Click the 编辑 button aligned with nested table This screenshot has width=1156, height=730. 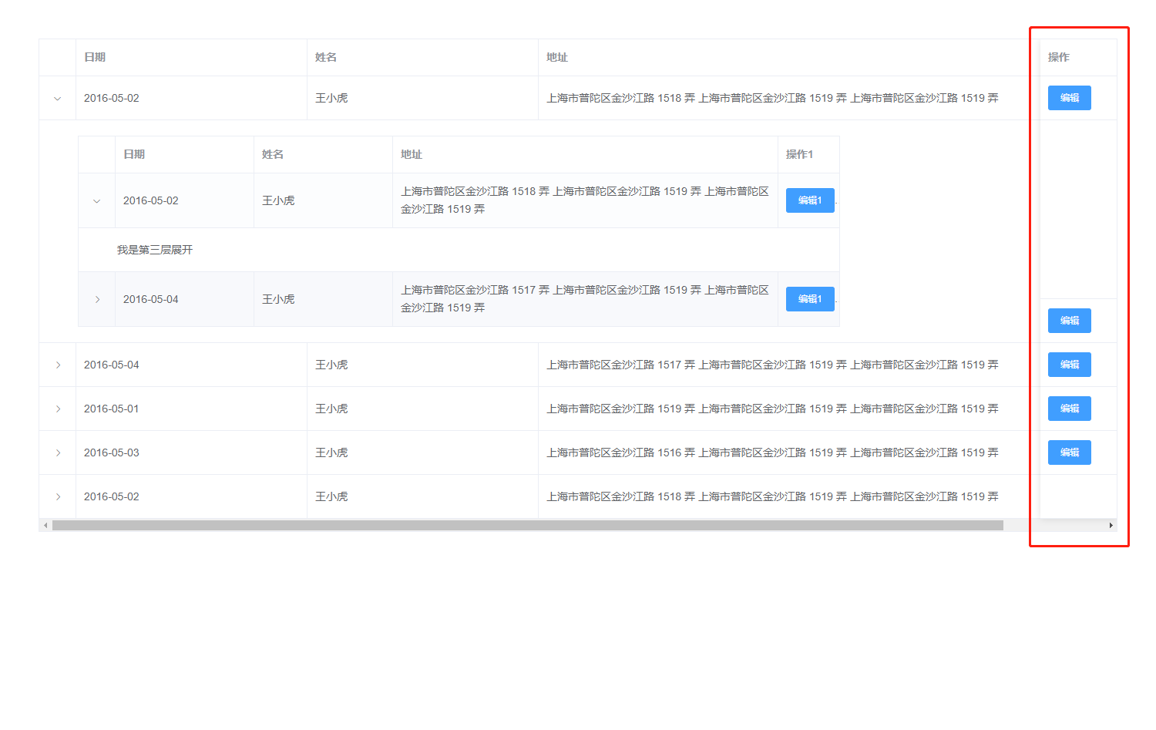point(1069,321)
